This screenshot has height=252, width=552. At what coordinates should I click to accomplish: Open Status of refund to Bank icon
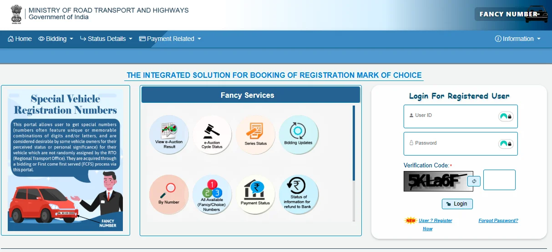(298, 194)
